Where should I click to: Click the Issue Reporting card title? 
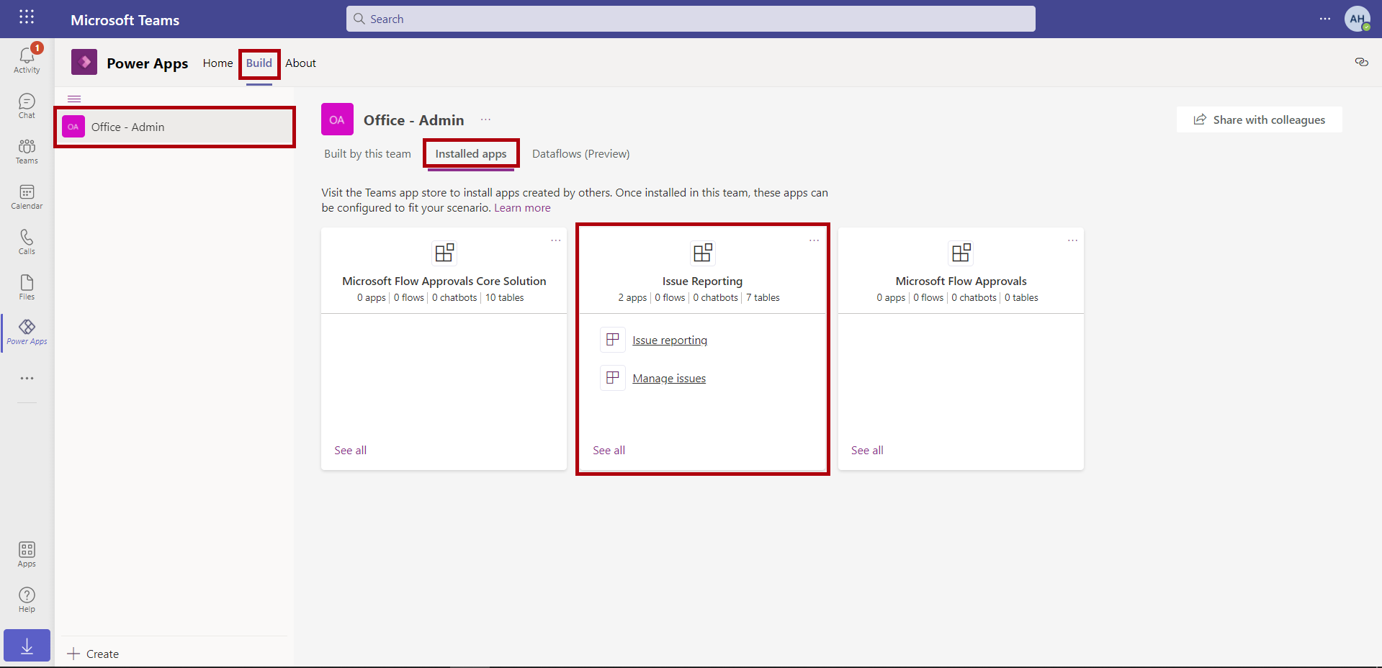pos(703,281)
